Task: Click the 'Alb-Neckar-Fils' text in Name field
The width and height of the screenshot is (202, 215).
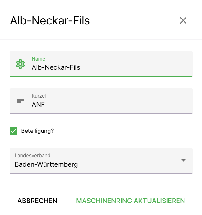Action: (x=56, y=67)
